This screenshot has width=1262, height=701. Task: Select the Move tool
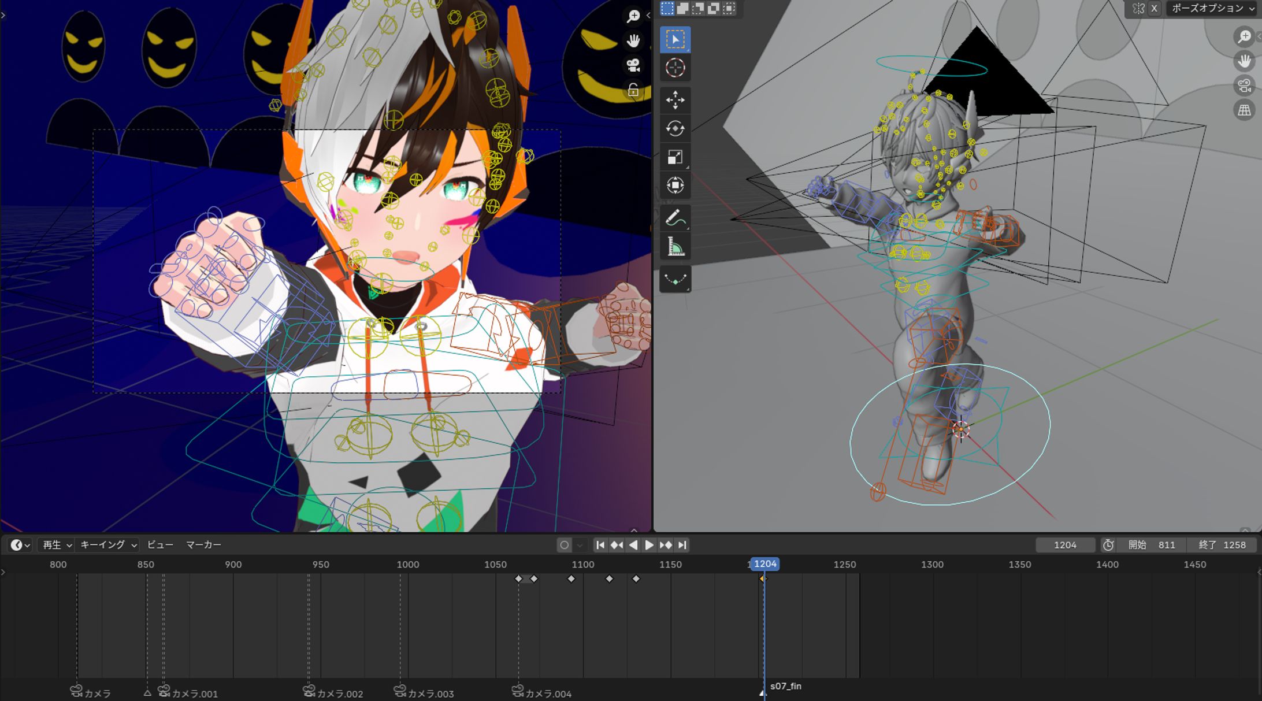coord(675,100)
